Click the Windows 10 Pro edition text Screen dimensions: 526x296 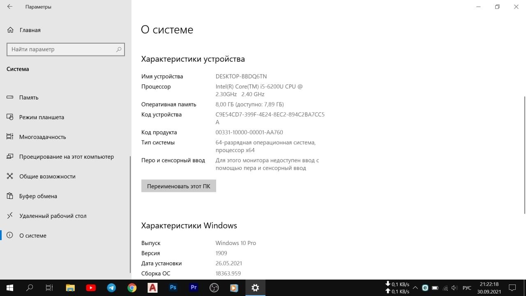pos(236,243)
